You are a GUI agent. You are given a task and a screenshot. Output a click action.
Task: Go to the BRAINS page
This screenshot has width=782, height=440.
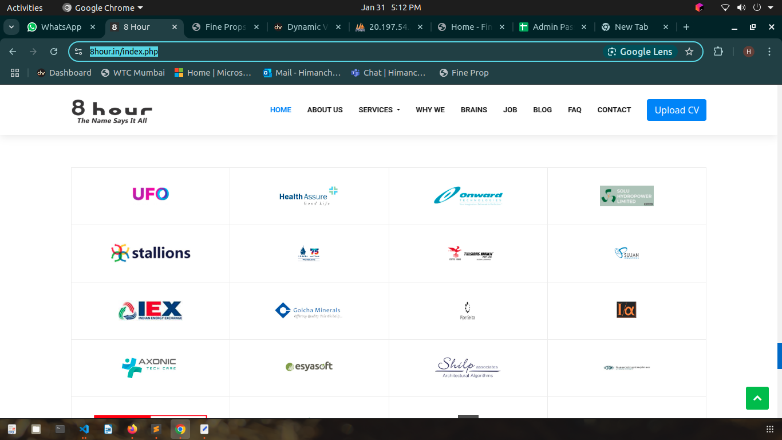tap(474, 110)
